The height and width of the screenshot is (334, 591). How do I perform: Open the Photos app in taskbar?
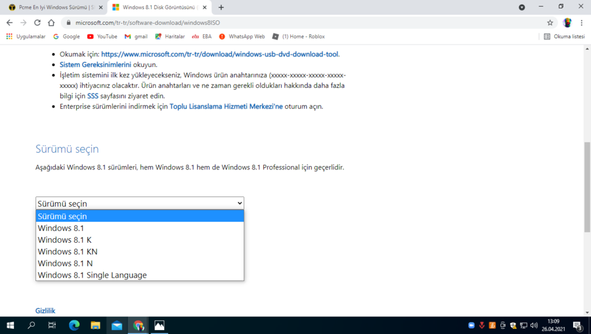pyautogui.click(x=160, y=325)
